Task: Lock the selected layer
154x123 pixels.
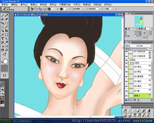Action: coord(138,100)
